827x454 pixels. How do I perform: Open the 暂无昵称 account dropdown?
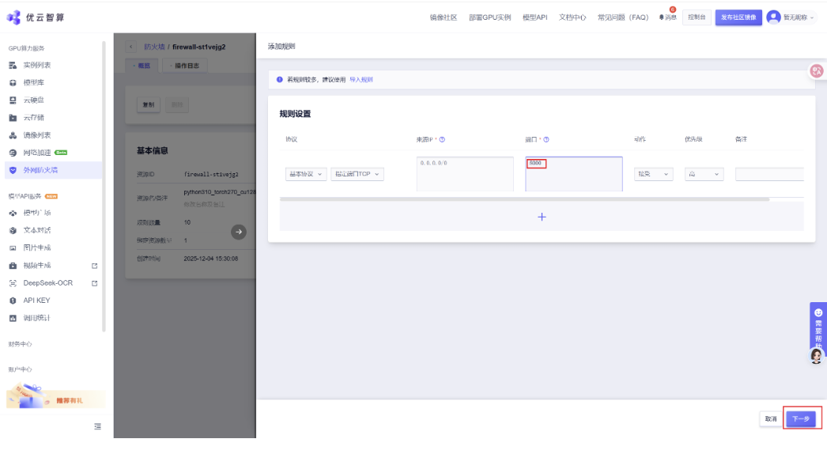pos(798,17)
